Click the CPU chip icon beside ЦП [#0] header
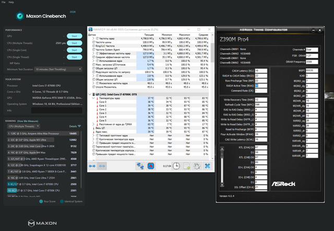The width and height of the screenshot is (334, 231). click(94, 94)
